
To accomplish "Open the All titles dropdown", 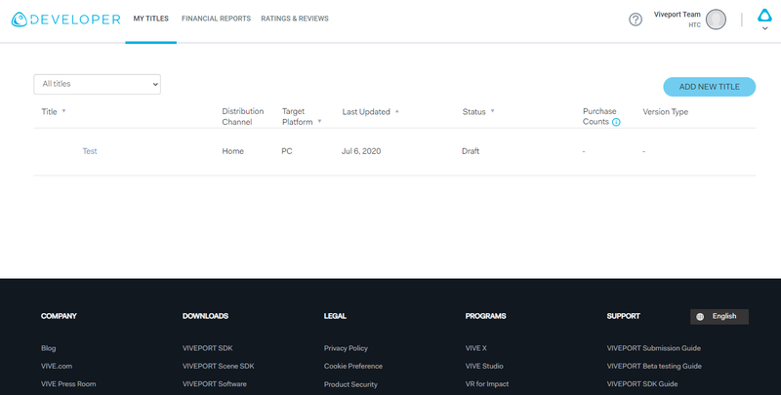I will pos(97,84).
